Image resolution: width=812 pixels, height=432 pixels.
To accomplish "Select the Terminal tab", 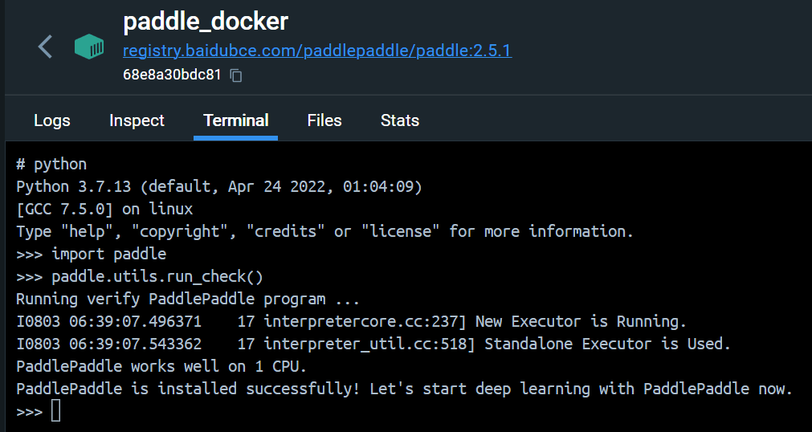I will point(235,120).
